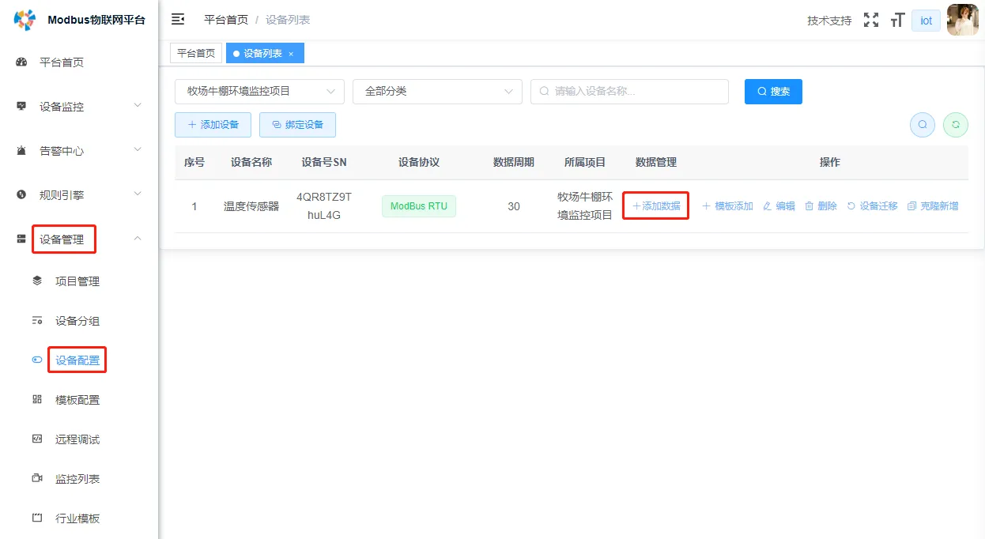Viewport: 985px width, 539px height.
Task: Open the 告警中心 alarm center icon
Action: 21,150
